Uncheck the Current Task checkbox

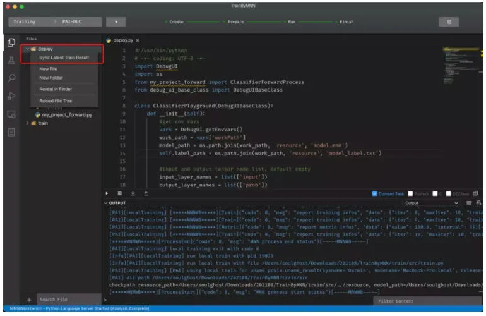pyautogui.click(x=374, y=193)
